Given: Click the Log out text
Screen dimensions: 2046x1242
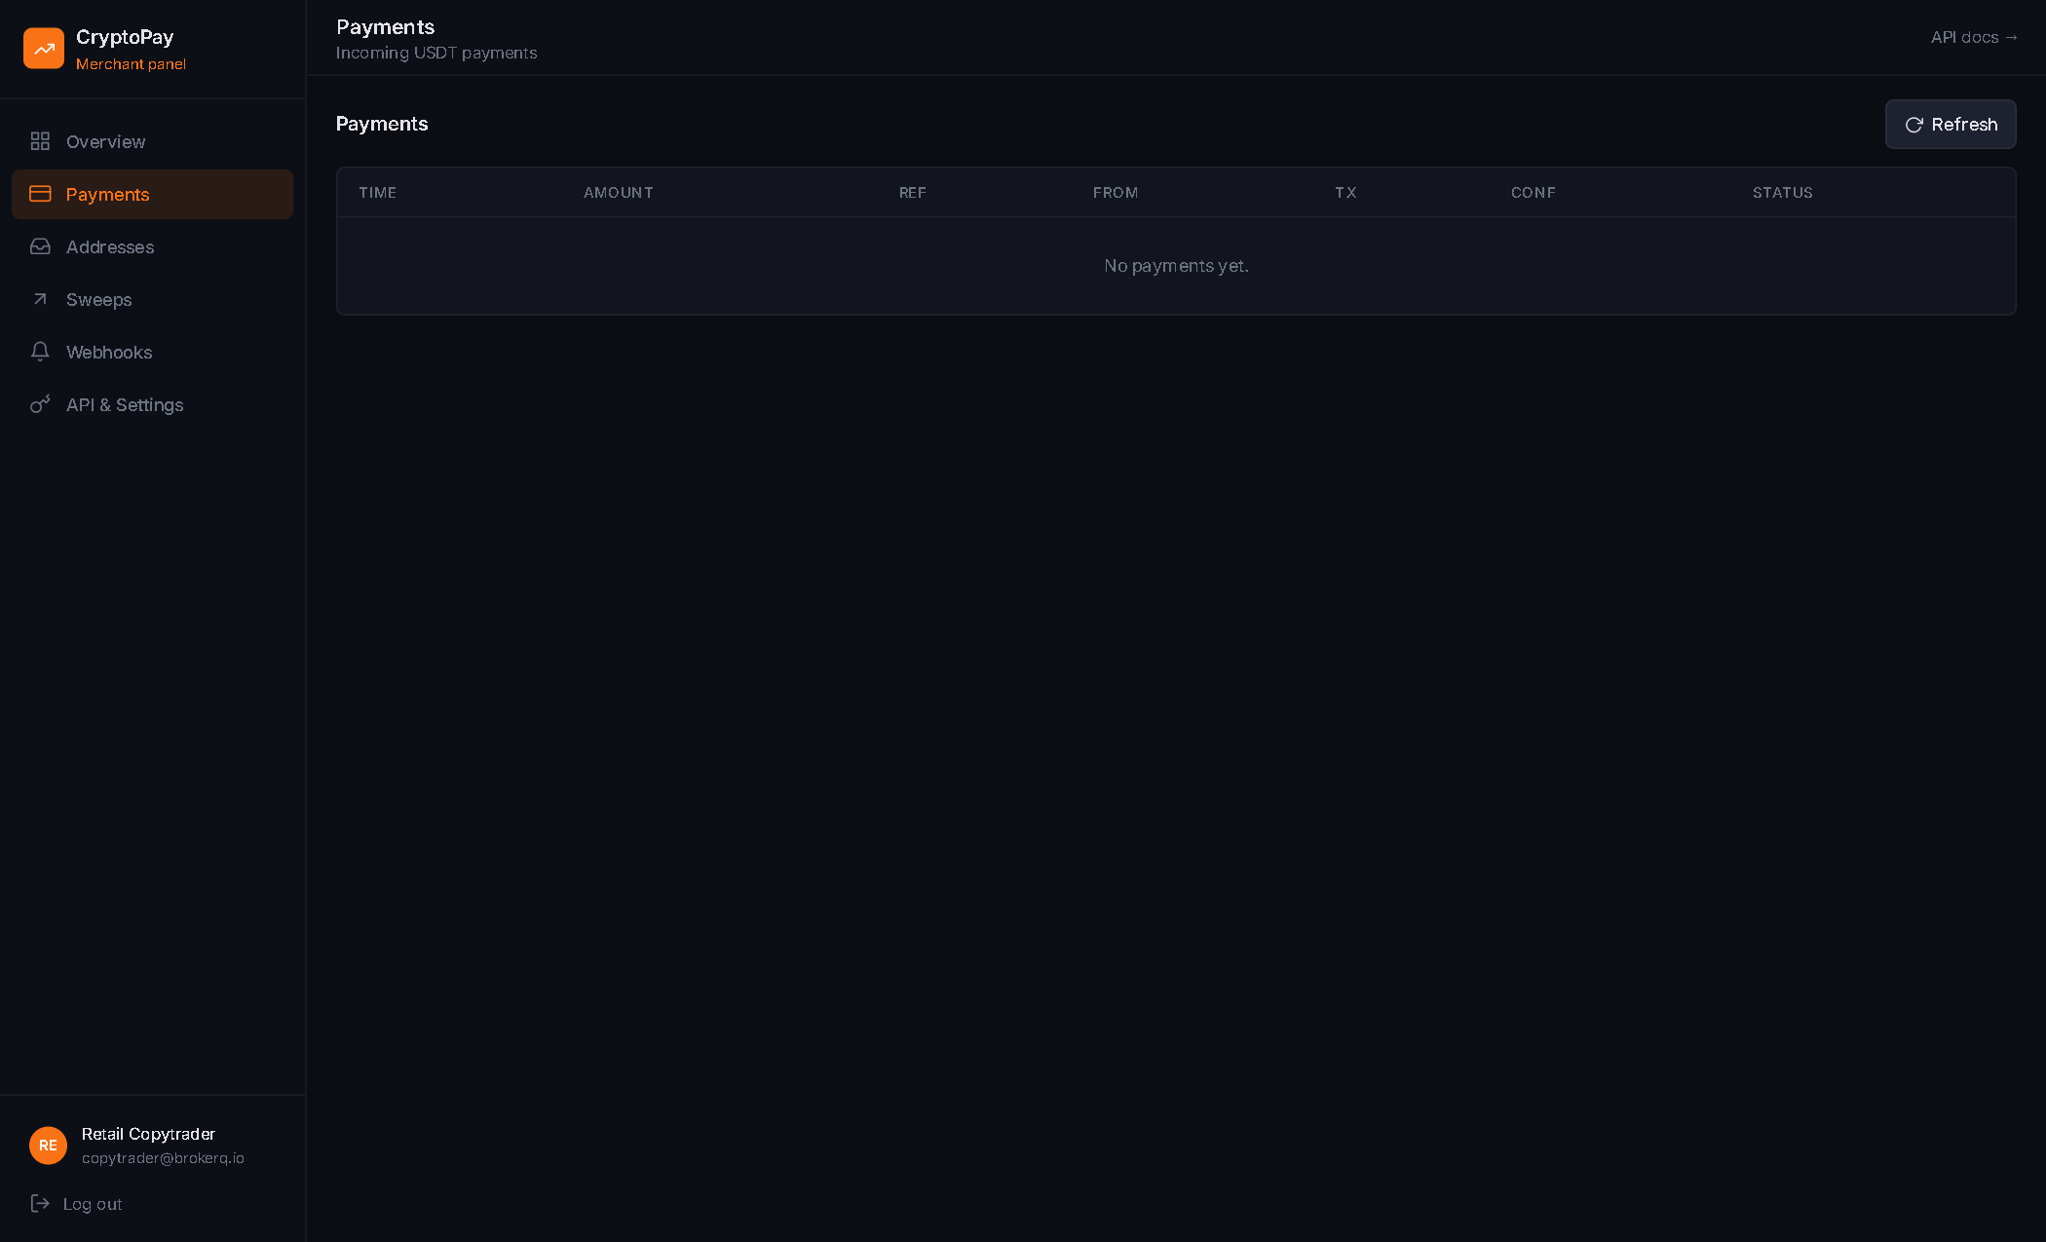Looking at the screenshot, I should pyautogui.click(x=93, y=1204).
